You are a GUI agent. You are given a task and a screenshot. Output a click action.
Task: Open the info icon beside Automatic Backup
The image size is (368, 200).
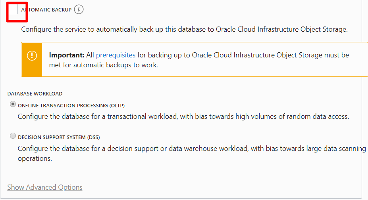point(79,10)
